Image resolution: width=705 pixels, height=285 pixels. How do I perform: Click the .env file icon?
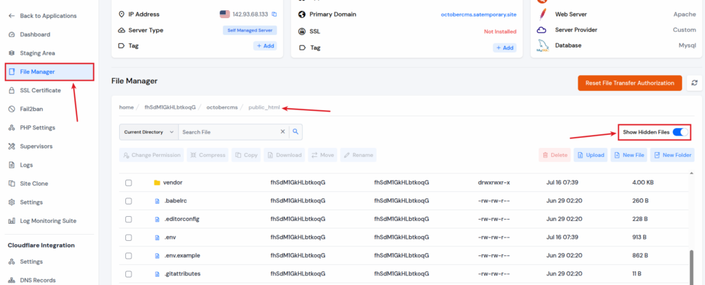click(158, 237)
